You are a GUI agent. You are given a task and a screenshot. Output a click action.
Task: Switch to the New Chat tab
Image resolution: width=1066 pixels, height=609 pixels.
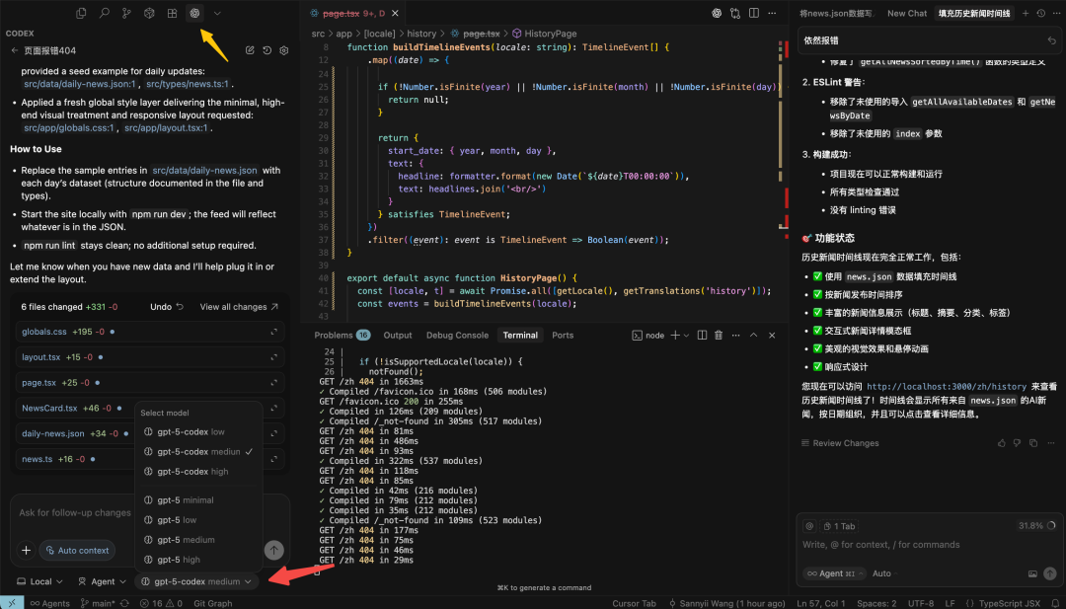[x=907, y=14]
